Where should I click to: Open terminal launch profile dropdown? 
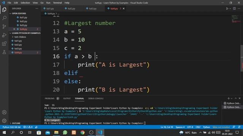[232, 98]
